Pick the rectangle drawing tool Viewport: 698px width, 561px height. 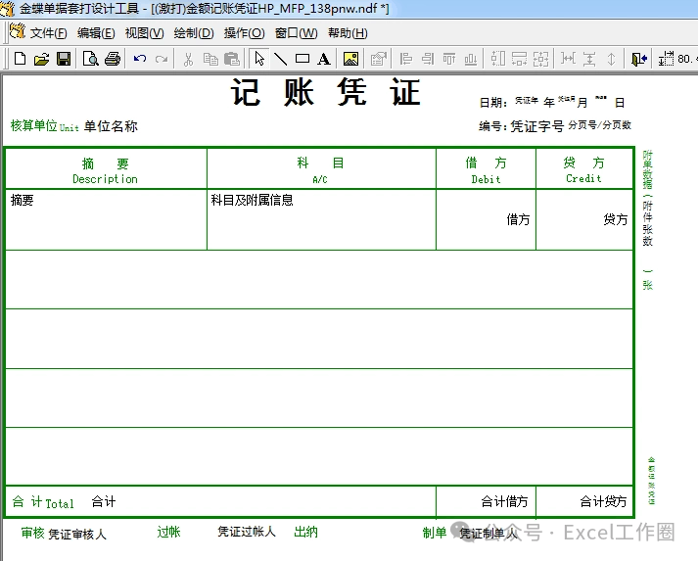302,59
